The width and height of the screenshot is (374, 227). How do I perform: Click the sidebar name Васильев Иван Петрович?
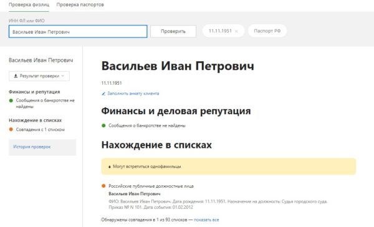click(x=41, y=60)
